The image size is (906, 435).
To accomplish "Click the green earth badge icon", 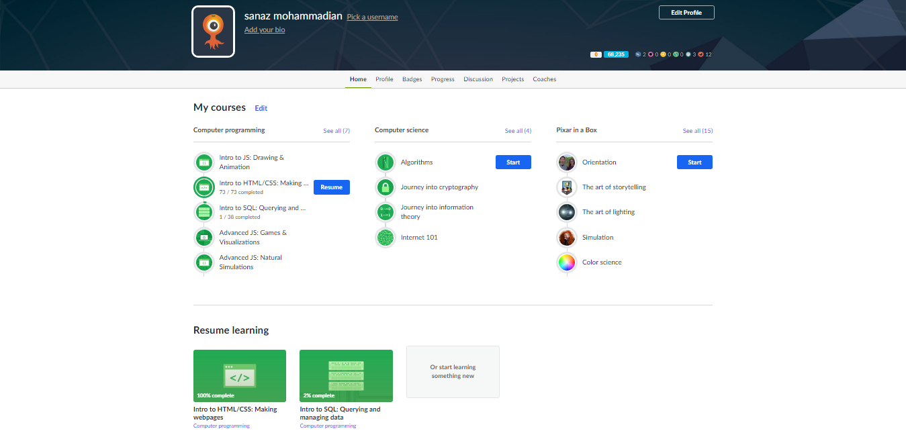I will pyautogui.click(x=676, y=54).
